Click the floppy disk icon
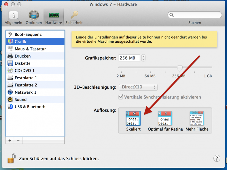This screenshot has height=170, width=227. 10,63
